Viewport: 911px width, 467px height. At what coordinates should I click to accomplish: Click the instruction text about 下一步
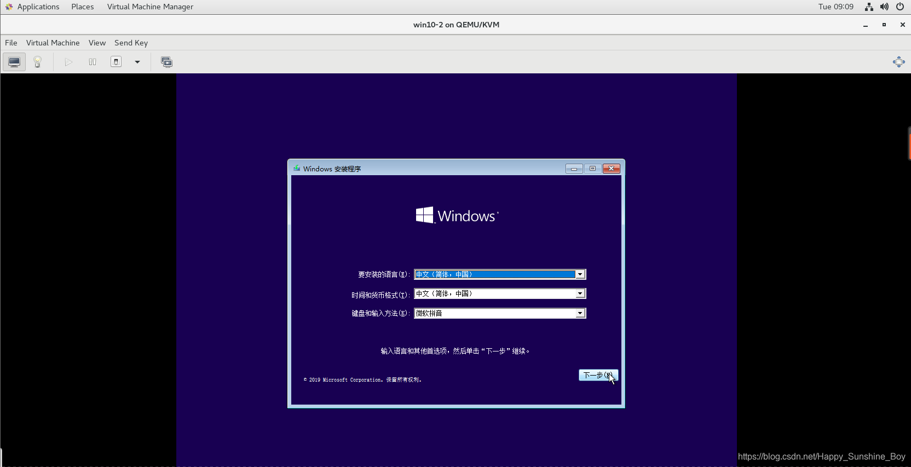click(x=455, y=351)
